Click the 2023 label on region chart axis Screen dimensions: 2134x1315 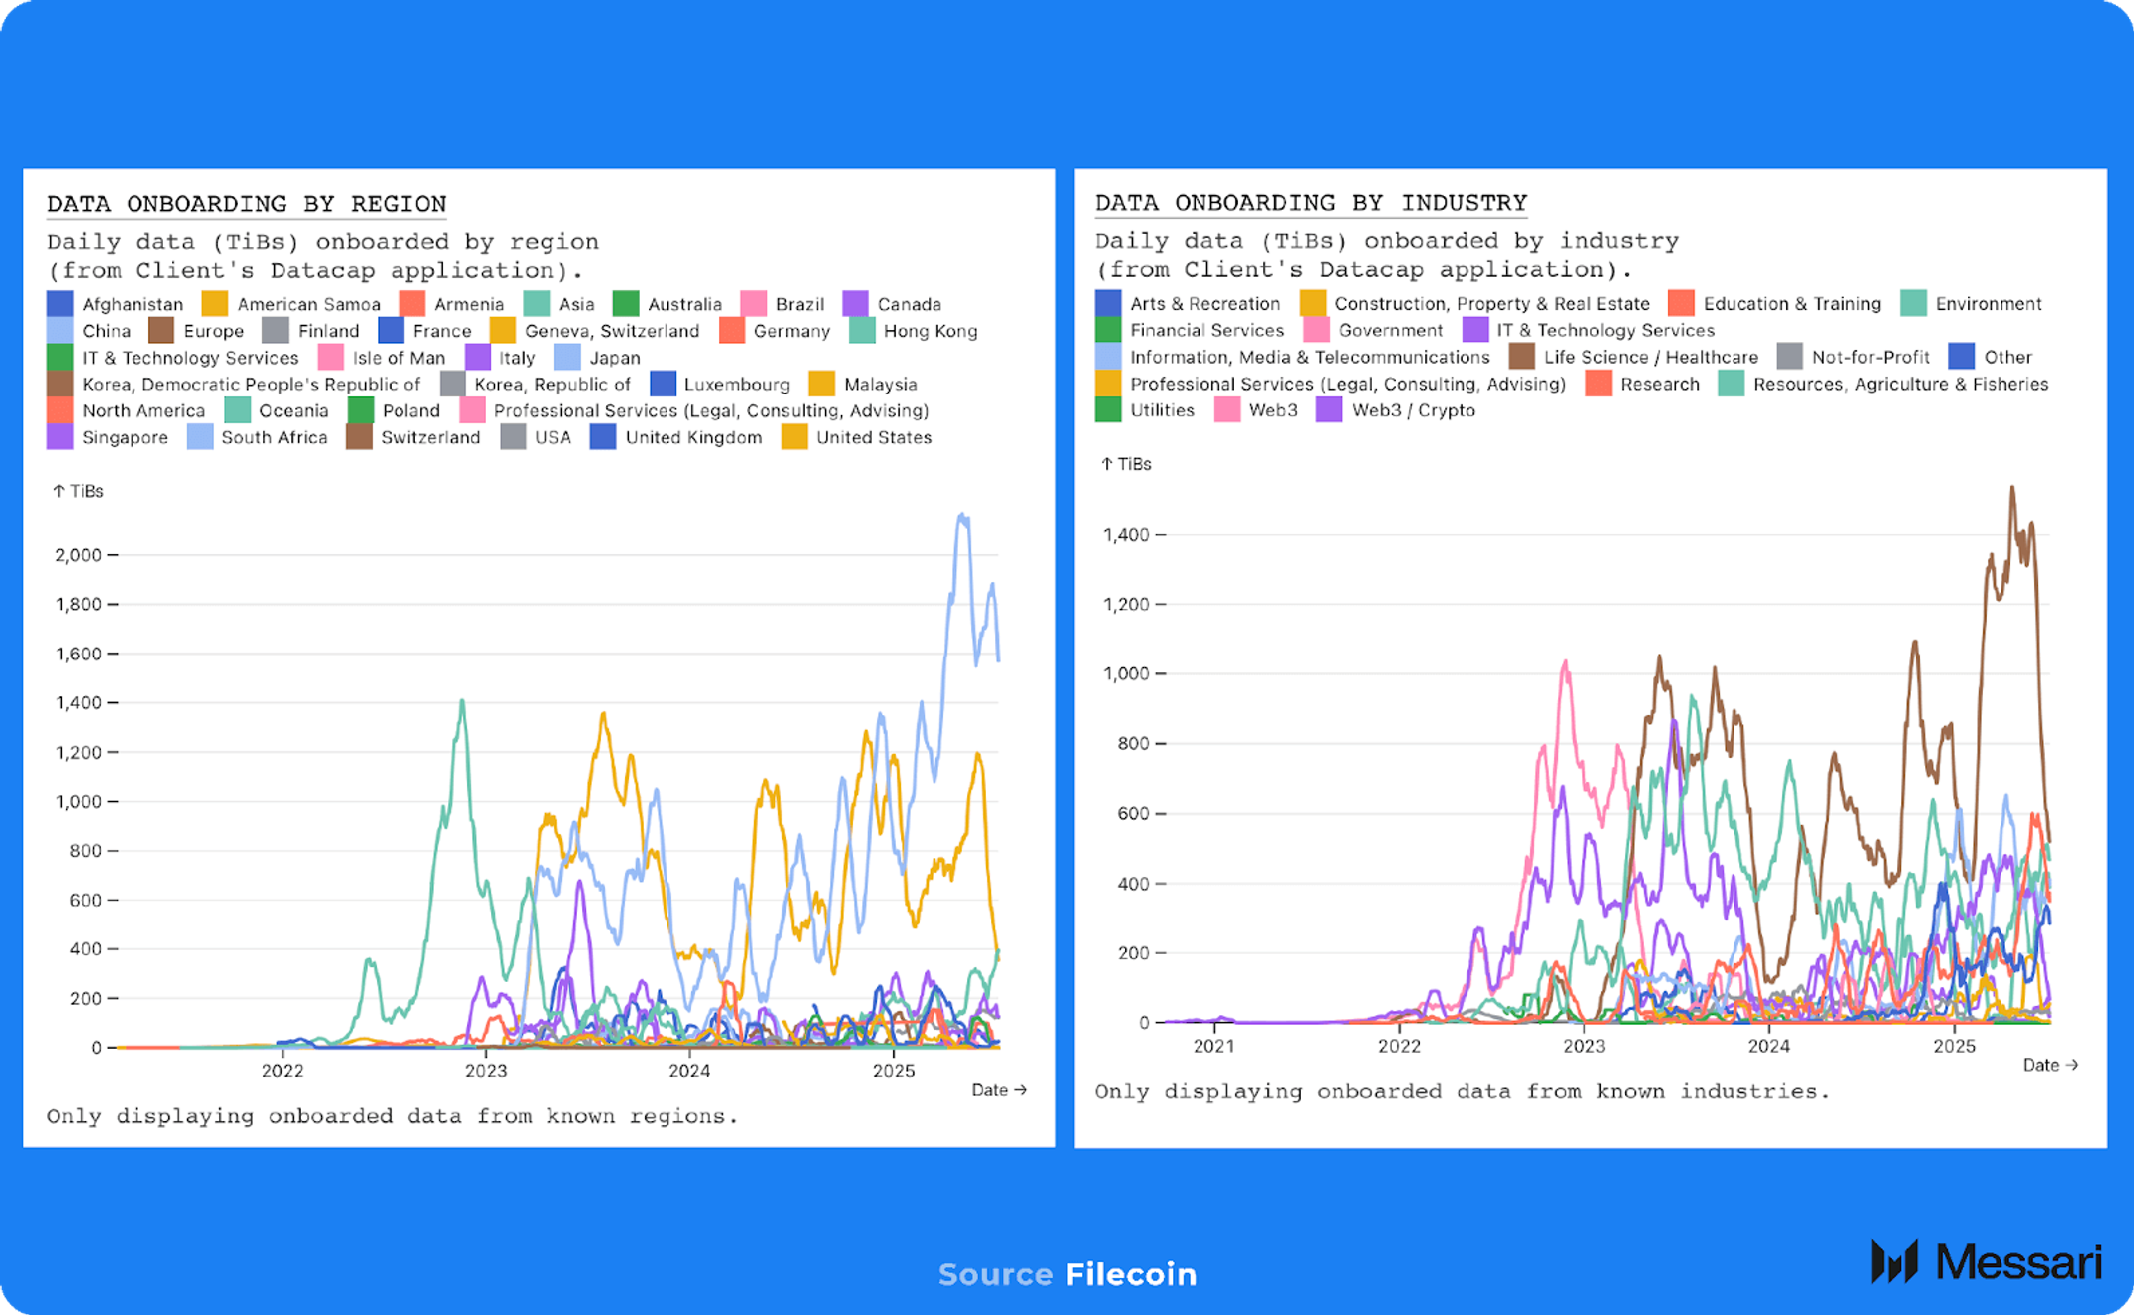click(486, 1071)
